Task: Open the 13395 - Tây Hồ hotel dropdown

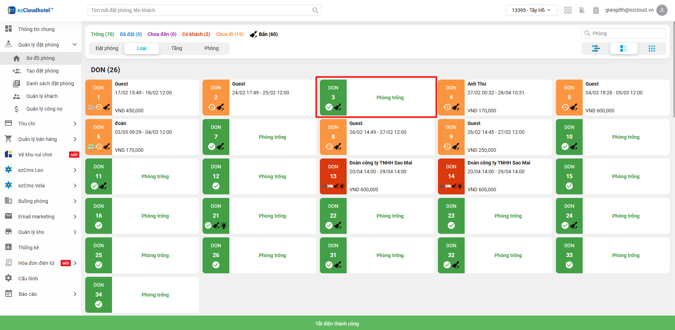Action: 531,10
